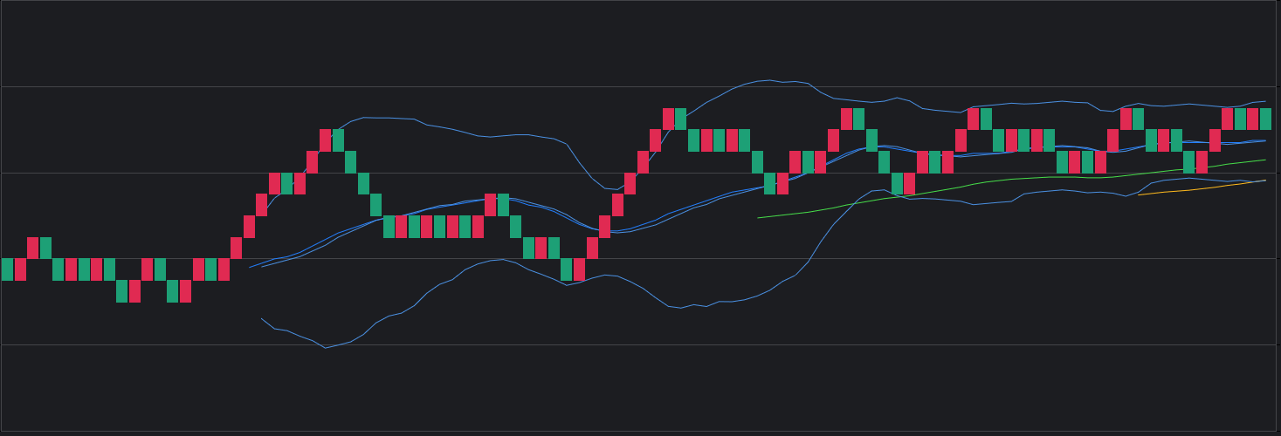The height and width of the screenshot is (436, 1281).
Task: Click the leftmost green Renko brick
Action: (x=7, y=269)
